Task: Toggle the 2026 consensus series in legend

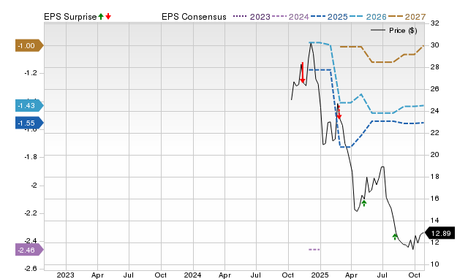Action: [x=368, y=17]
